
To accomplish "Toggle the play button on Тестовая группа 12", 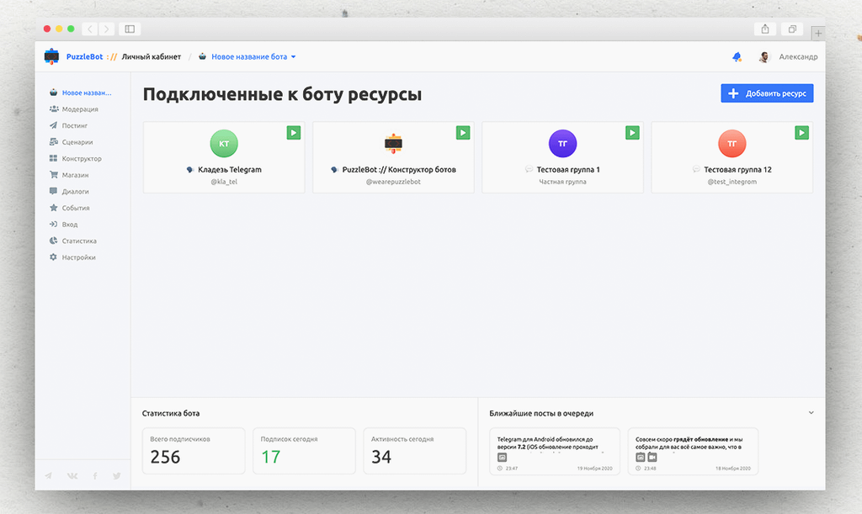I will (801, 132).
